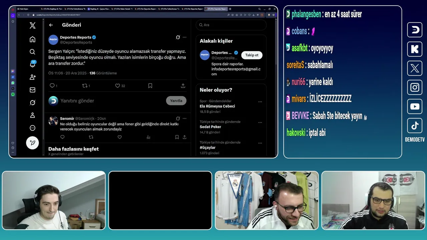The image size is (427, 240).
Task: Go back using the Gönderi arrow
Action: (51, 25)
